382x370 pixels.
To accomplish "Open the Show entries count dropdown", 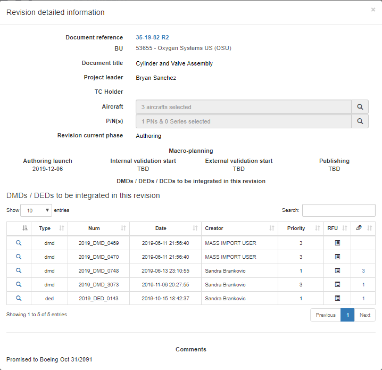I will 36,210.
